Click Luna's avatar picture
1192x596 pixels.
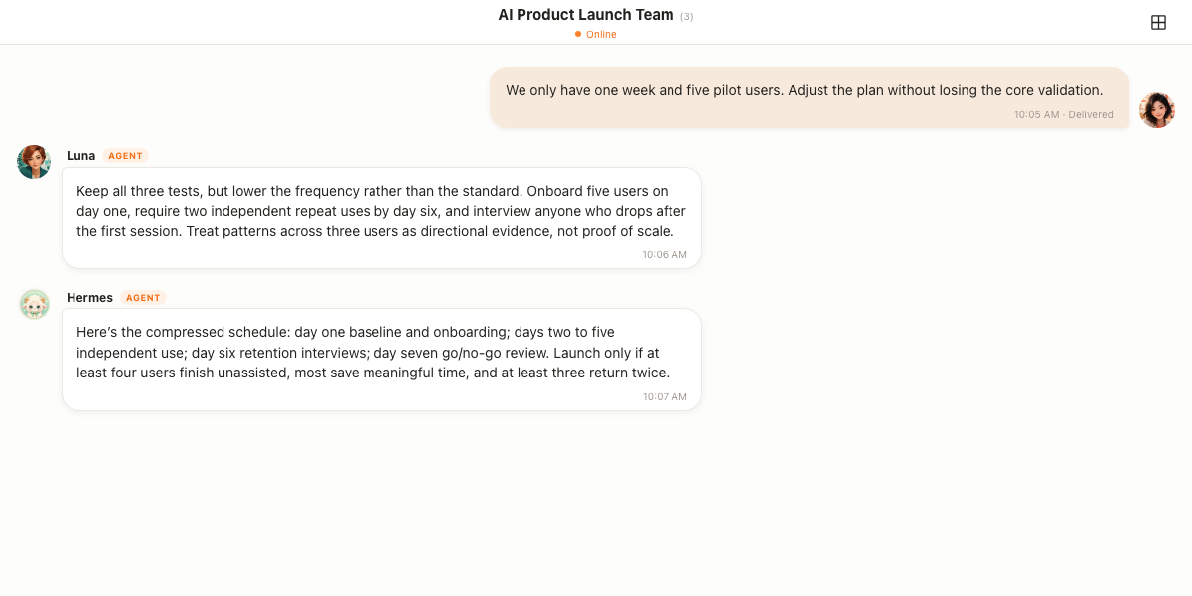tap(34, 162)
